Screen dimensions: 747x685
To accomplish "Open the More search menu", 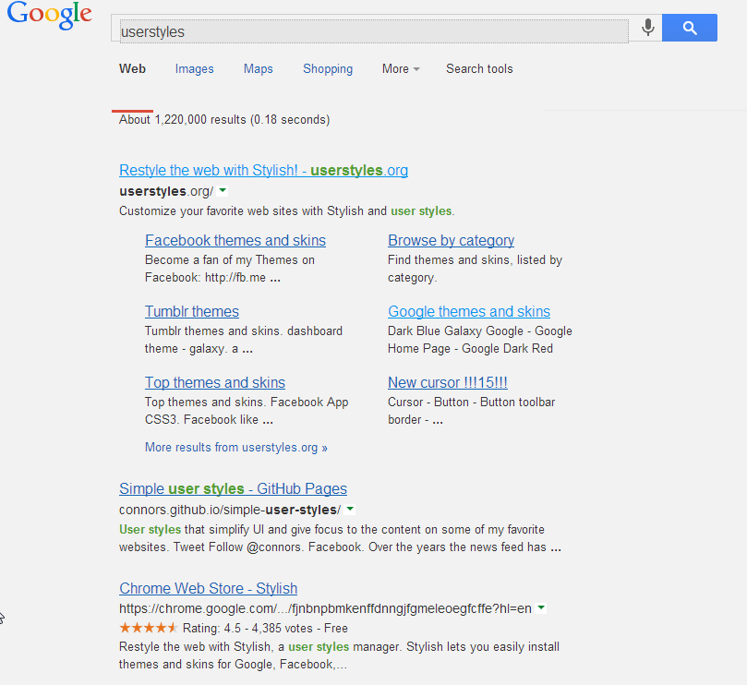I will pos(401,69).
